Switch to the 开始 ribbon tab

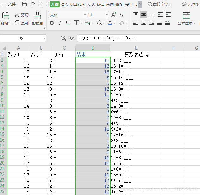(x=55, y=4)
